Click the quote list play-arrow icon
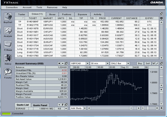 59,105
